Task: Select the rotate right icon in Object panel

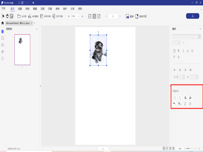Action: click(x=180, y=98)
